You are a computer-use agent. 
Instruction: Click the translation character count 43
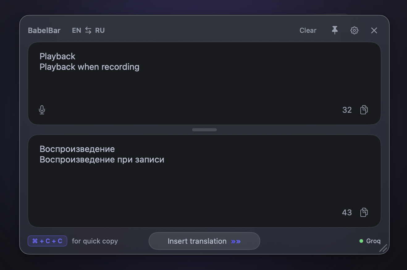coord(347,213)
